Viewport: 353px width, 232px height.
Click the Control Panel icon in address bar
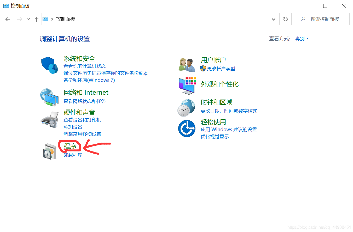coord(46,19)
